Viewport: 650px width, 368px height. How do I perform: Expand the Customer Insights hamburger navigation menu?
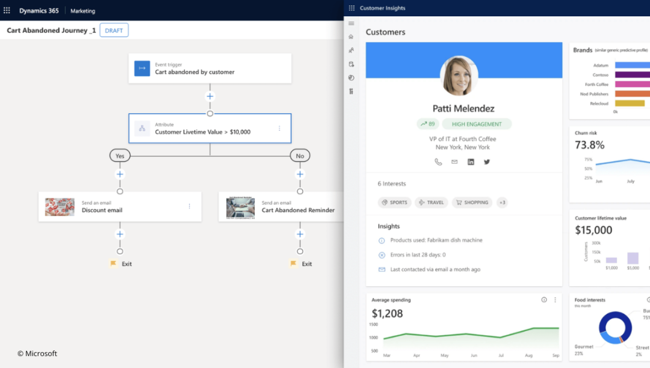tap(351, 23)
